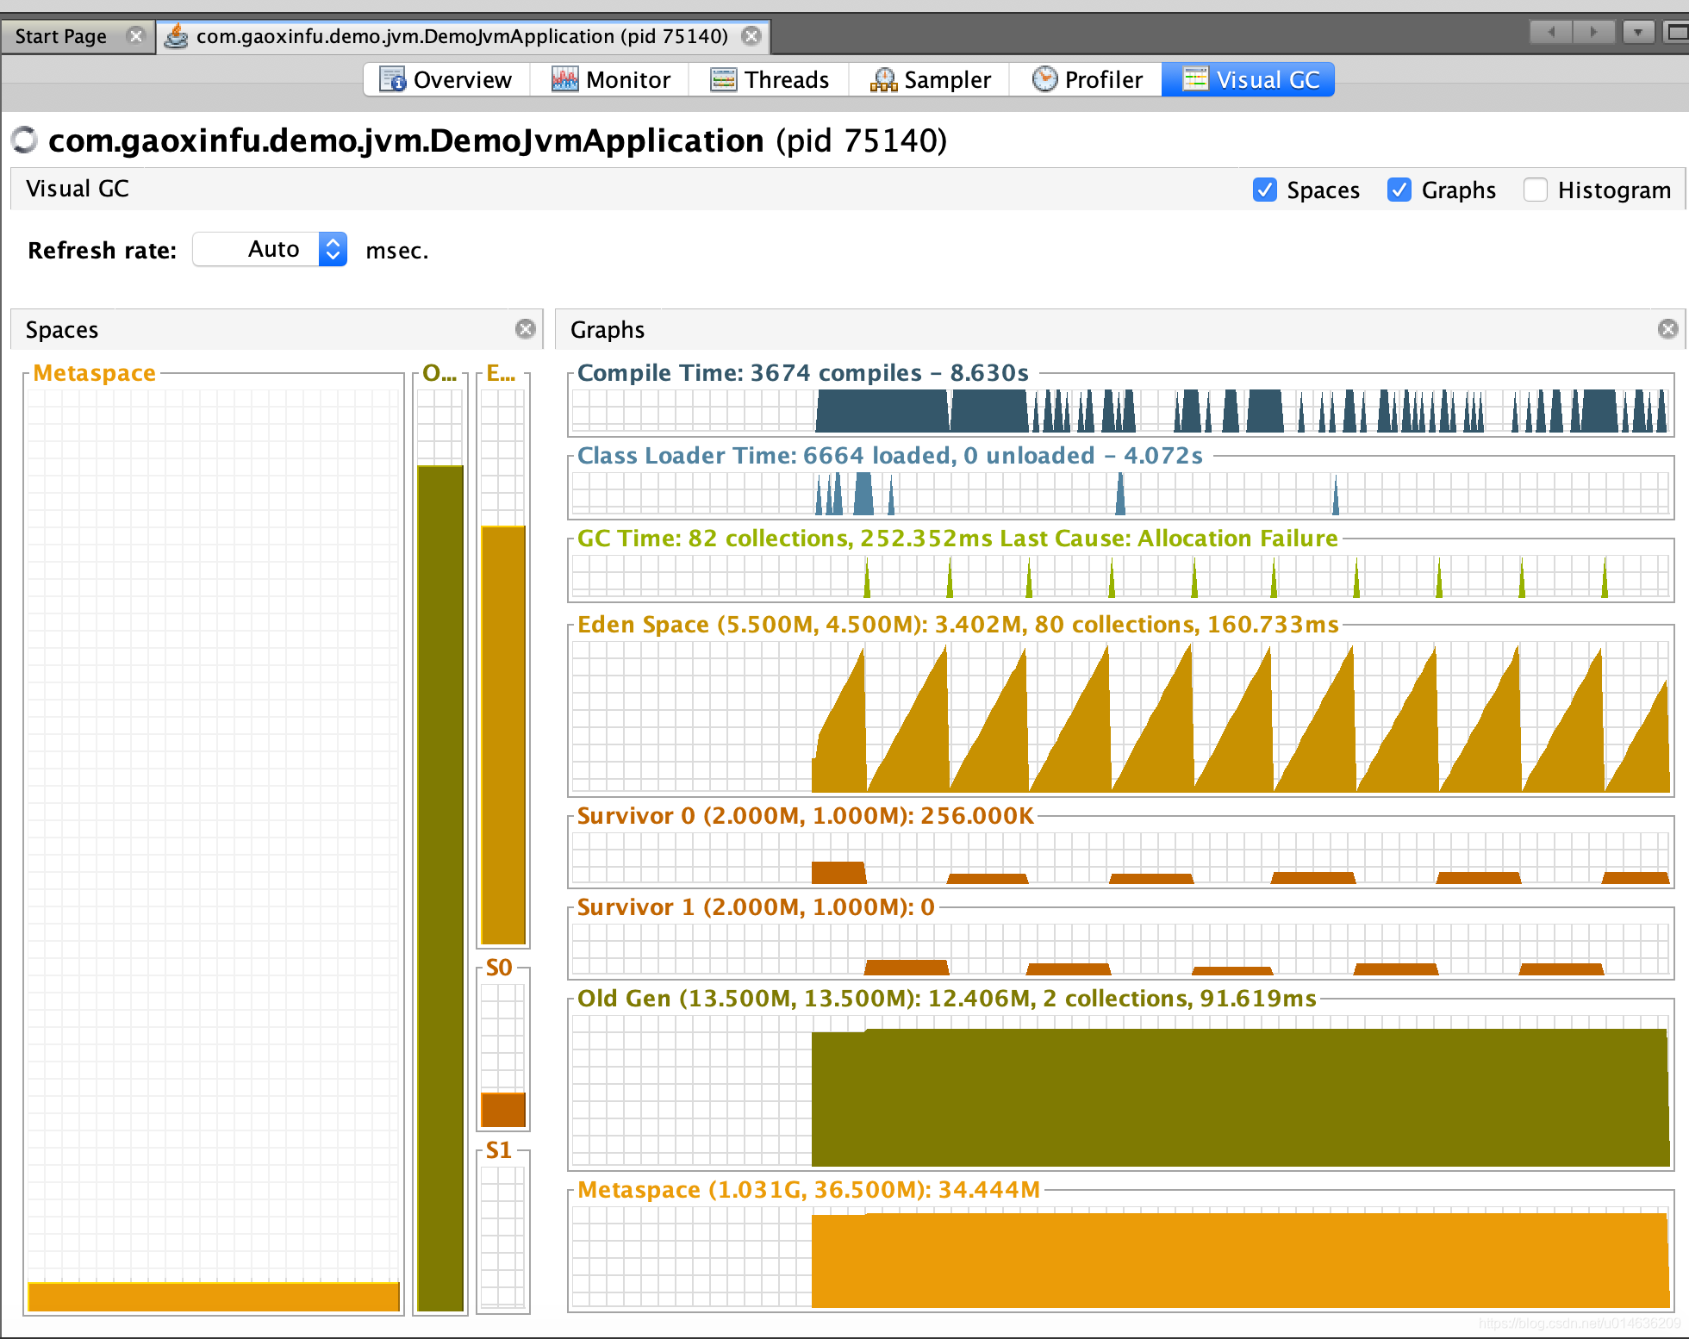
Task: Click the Visual GC tab icon
Action: click(1190, 78)
